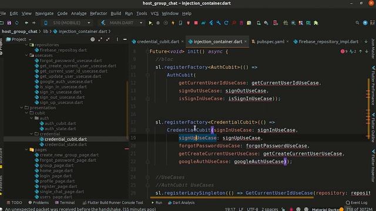Collapse the pages folder
Viewport: 376px width, 211px height.
(26, 150)
